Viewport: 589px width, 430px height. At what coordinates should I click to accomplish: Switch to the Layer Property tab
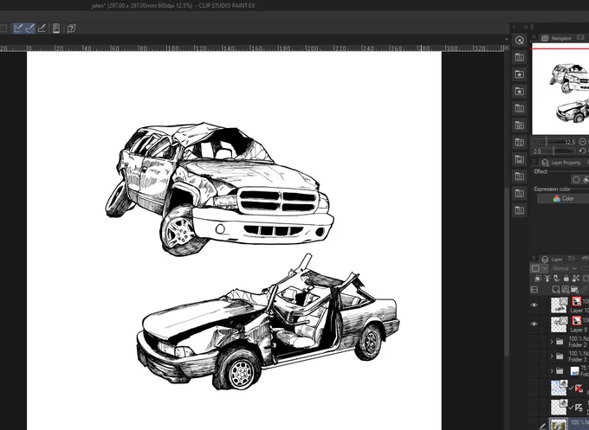pos(561,163)
